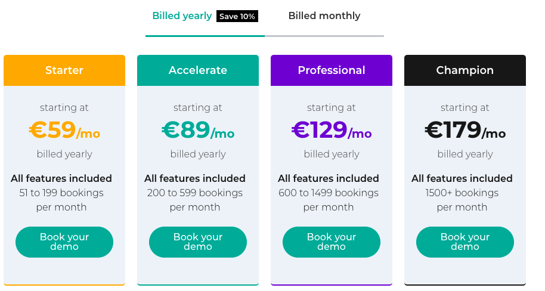Book your demo for Starter plan
Viewport: 545px width, 291px height.
[64, 242]
